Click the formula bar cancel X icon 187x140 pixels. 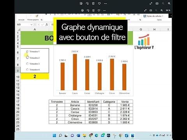pyautogui.click(x=39, y=24)
